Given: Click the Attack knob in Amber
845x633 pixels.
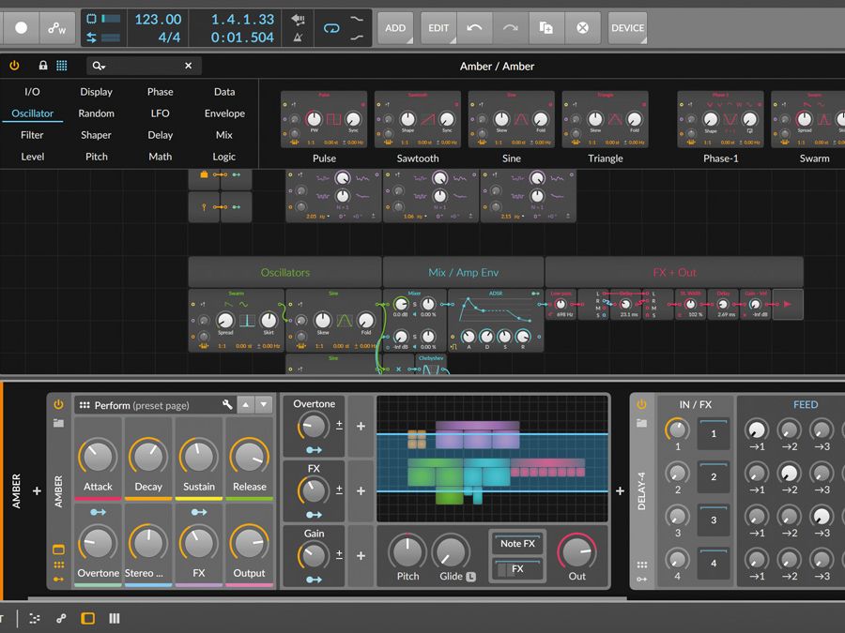Looking at the screenshot, I should pos(98,459).
